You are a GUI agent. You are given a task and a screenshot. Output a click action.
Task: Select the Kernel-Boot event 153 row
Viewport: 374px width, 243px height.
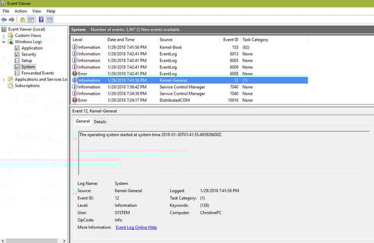(189, 47)
